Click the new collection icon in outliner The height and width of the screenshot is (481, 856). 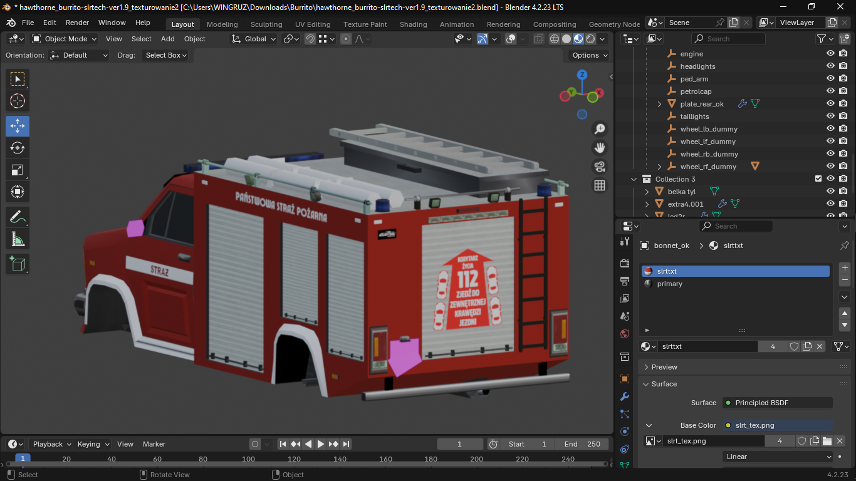click(x=844, y=39)
